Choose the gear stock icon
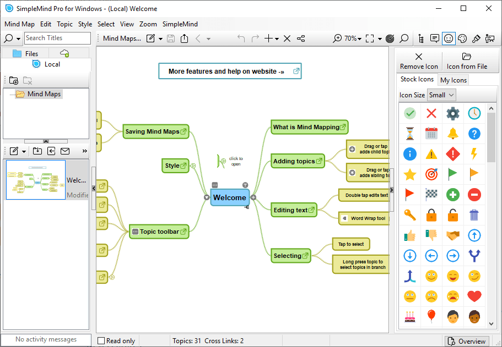The image size is (502, 347). tap(453, 113)
